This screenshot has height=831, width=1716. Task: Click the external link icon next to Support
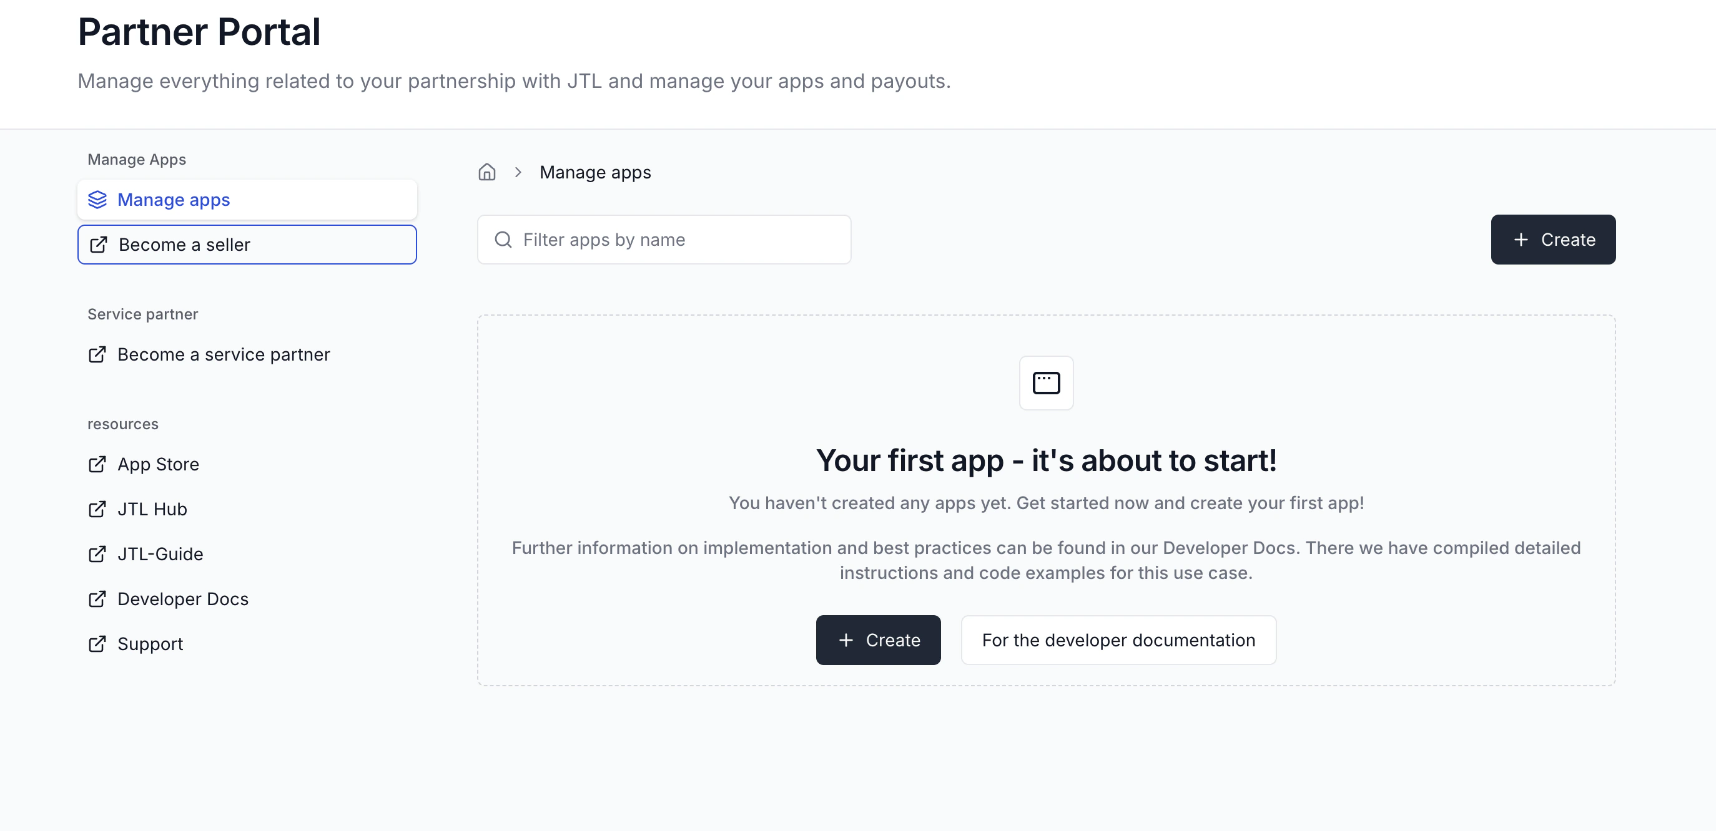(98, 643)
